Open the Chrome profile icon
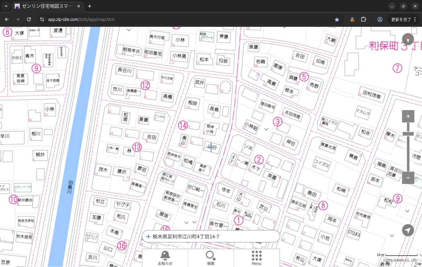Screen dimensions: 422x267 380,19
